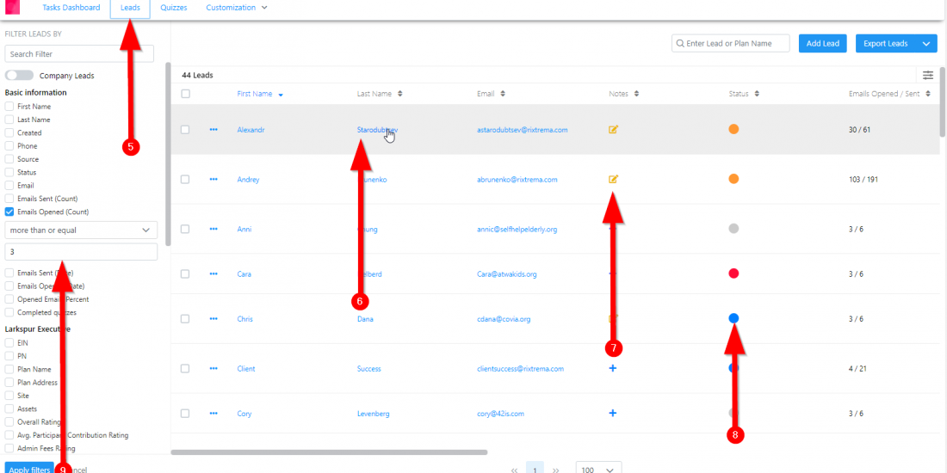This screenshot has height=473, width=947.
Task: Check the Phone filter checkbox
Action: tap(9, 146)
